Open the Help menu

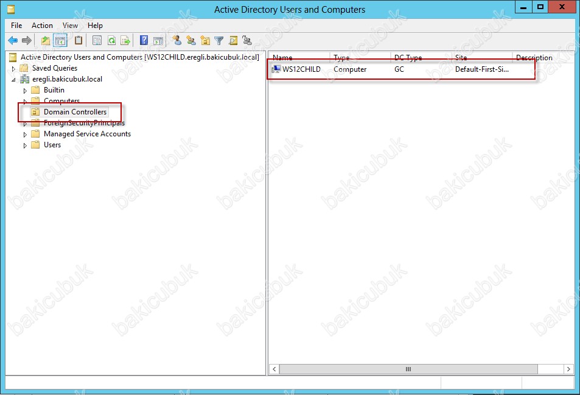95,26
